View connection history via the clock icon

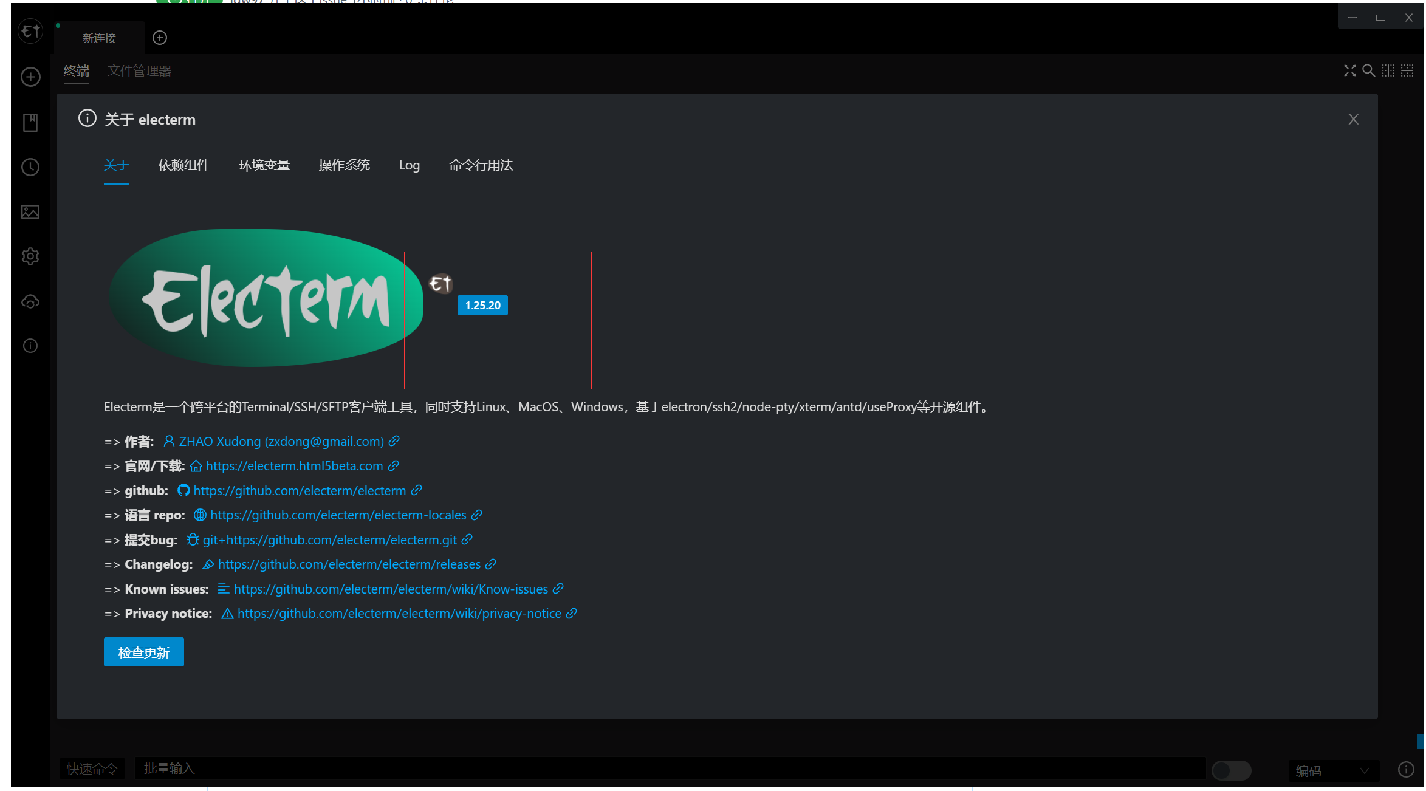[x=30, y=167]
